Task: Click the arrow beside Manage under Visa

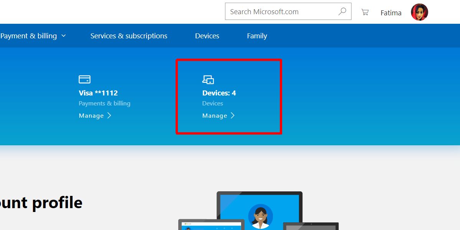Action: pos(109,115)
